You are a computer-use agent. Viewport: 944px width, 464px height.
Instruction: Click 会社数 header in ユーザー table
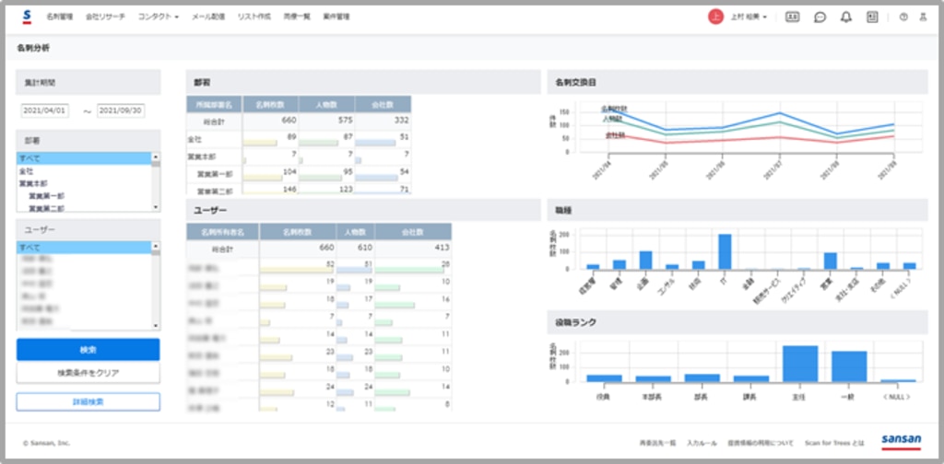[x=413, y=231]
